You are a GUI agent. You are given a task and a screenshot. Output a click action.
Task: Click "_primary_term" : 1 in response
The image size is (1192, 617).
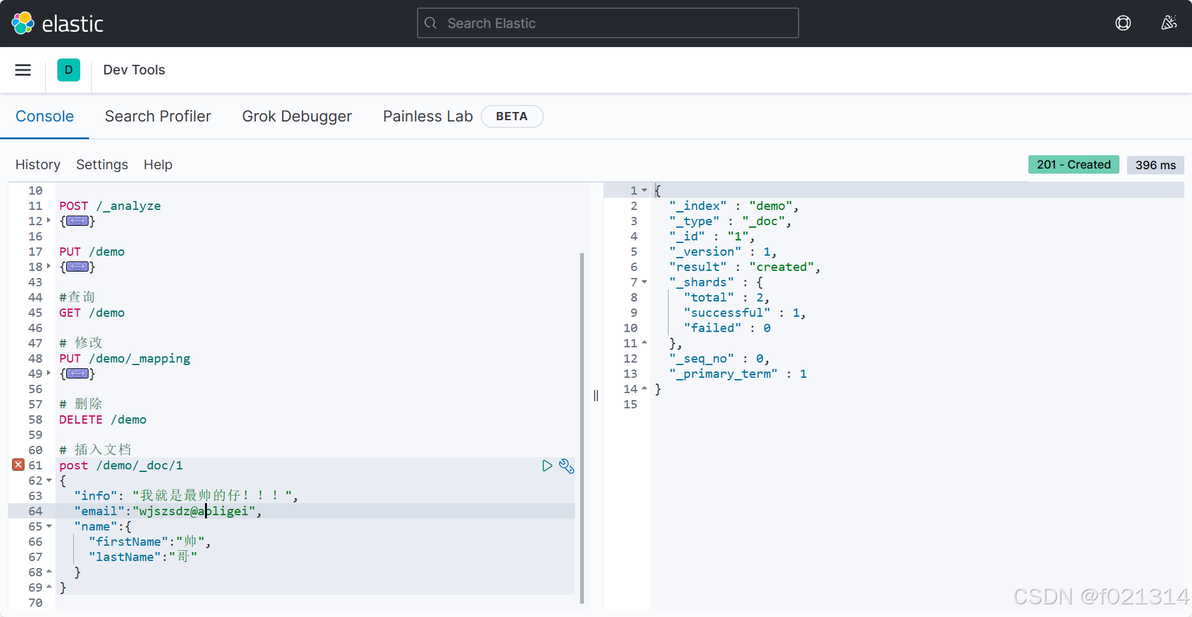point(738,374)
